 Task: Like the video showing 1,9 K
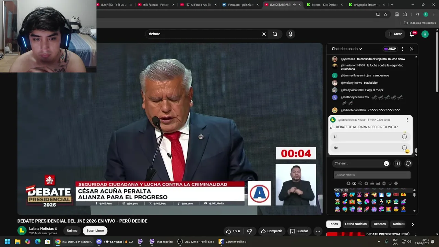coord(233,231)
